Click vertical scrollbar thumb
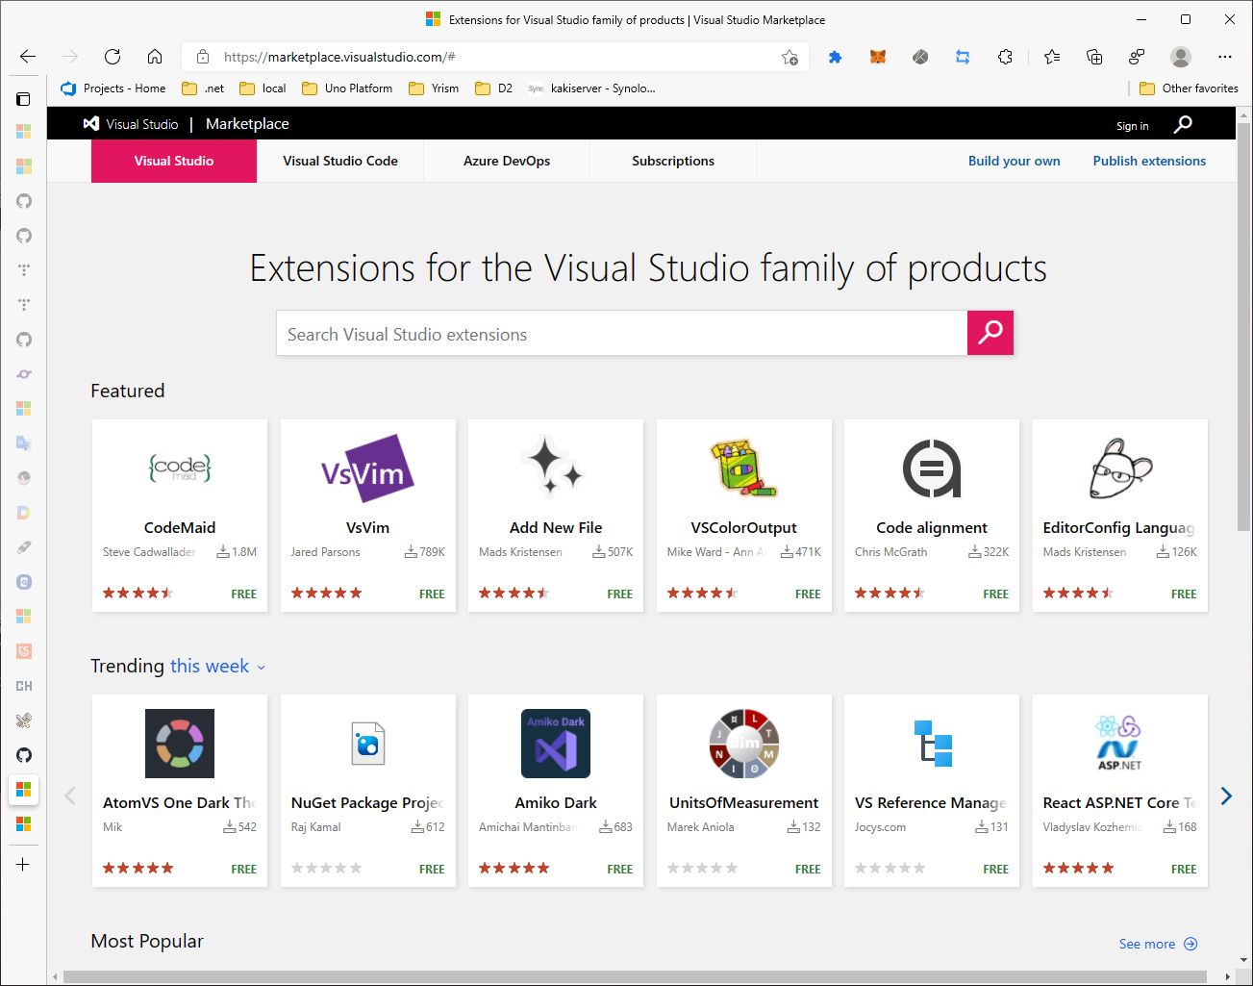 click(x=1243, y=327)
